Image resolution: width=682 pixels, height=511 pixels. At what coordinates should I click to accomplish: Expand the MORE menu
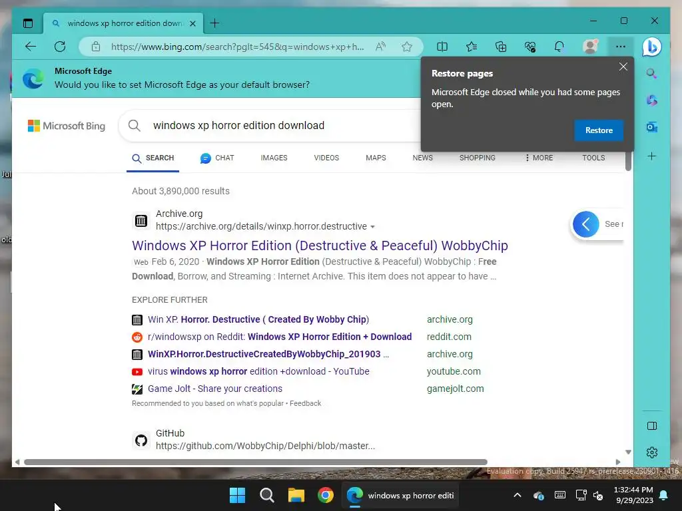539,158
